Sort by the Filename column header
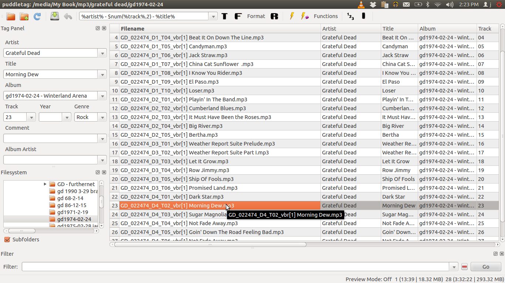 (220, 28)
